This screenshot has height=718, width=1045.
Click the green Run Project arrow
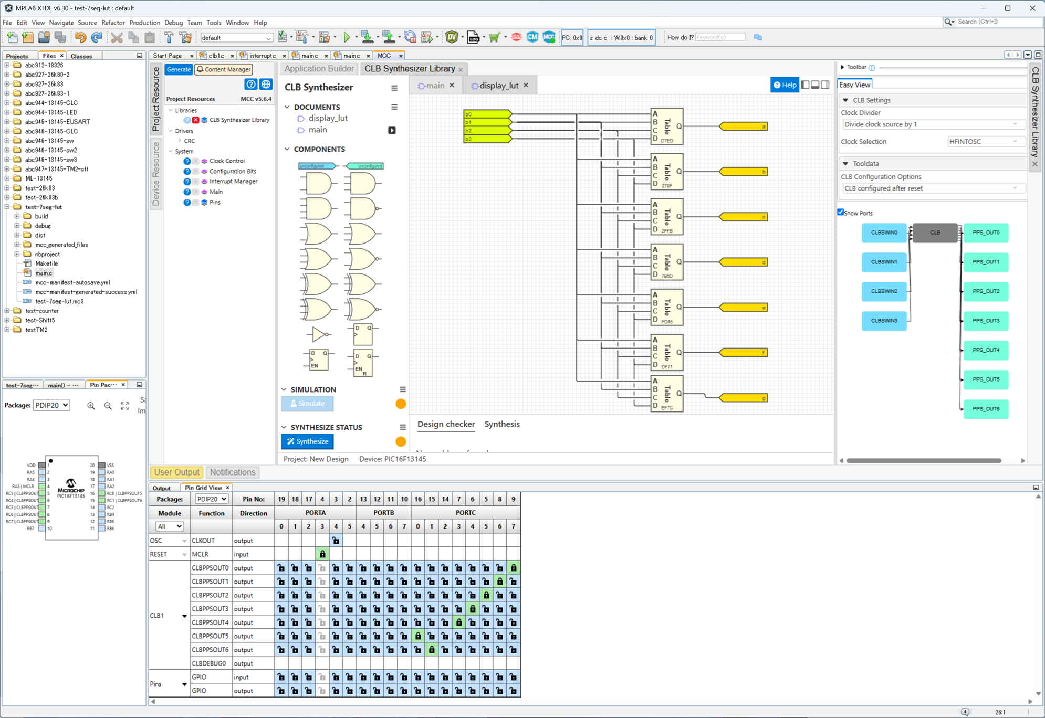(347, 37)
